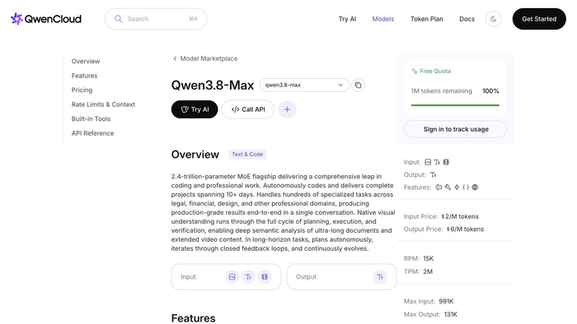Click the purple plus button
Image resolution: width=577 pixels, height=324 pixels.
(287, 109)
